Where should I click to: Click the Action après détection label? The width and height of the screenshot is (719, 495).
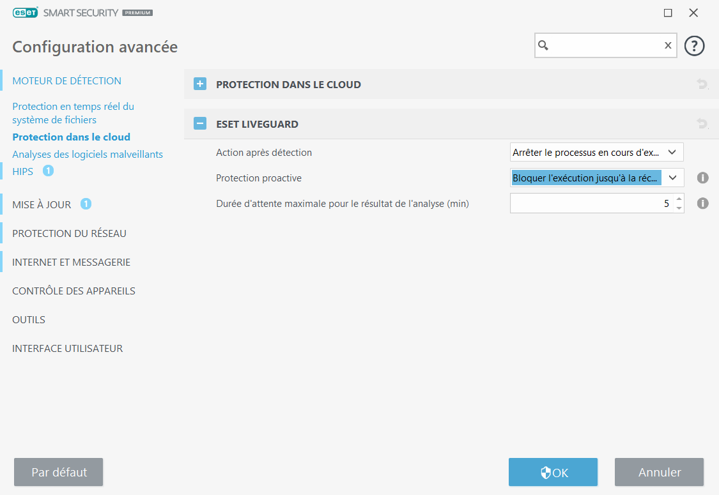tap(264, 153)
